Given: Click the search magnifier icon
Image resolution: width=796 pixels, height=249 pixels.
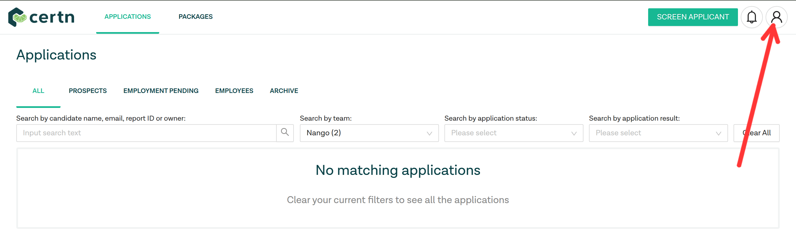Looking at the screenshot, I should [285, 133].
